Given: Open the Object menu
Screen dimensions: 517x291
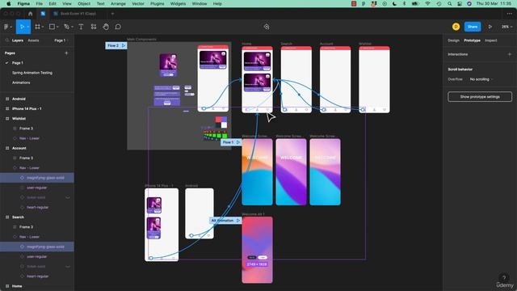Looking at the screenshot, I should coord(84,3).
